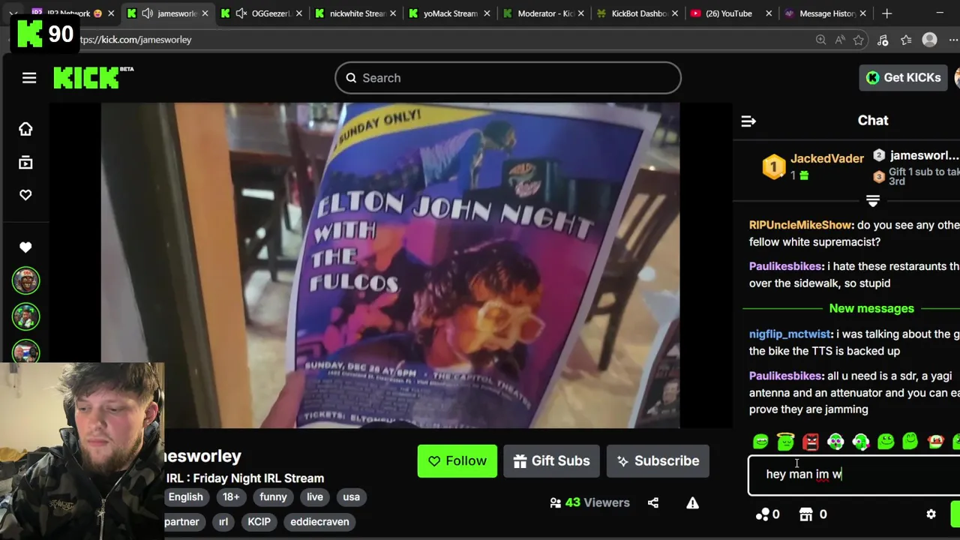
Task: Insert the smiling green blob emote
Action: point(886,442)
